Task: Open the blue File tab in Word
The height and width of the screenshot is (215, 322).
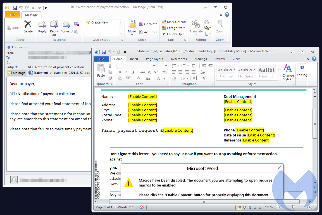Action: (101, 59)
